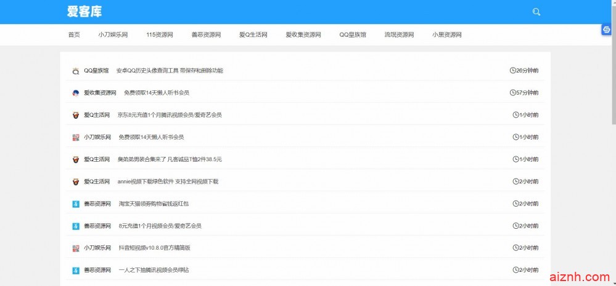616x286 pixels.
Task: Select 流氓资源网 in the navigation bar
Action: (399, 35)
